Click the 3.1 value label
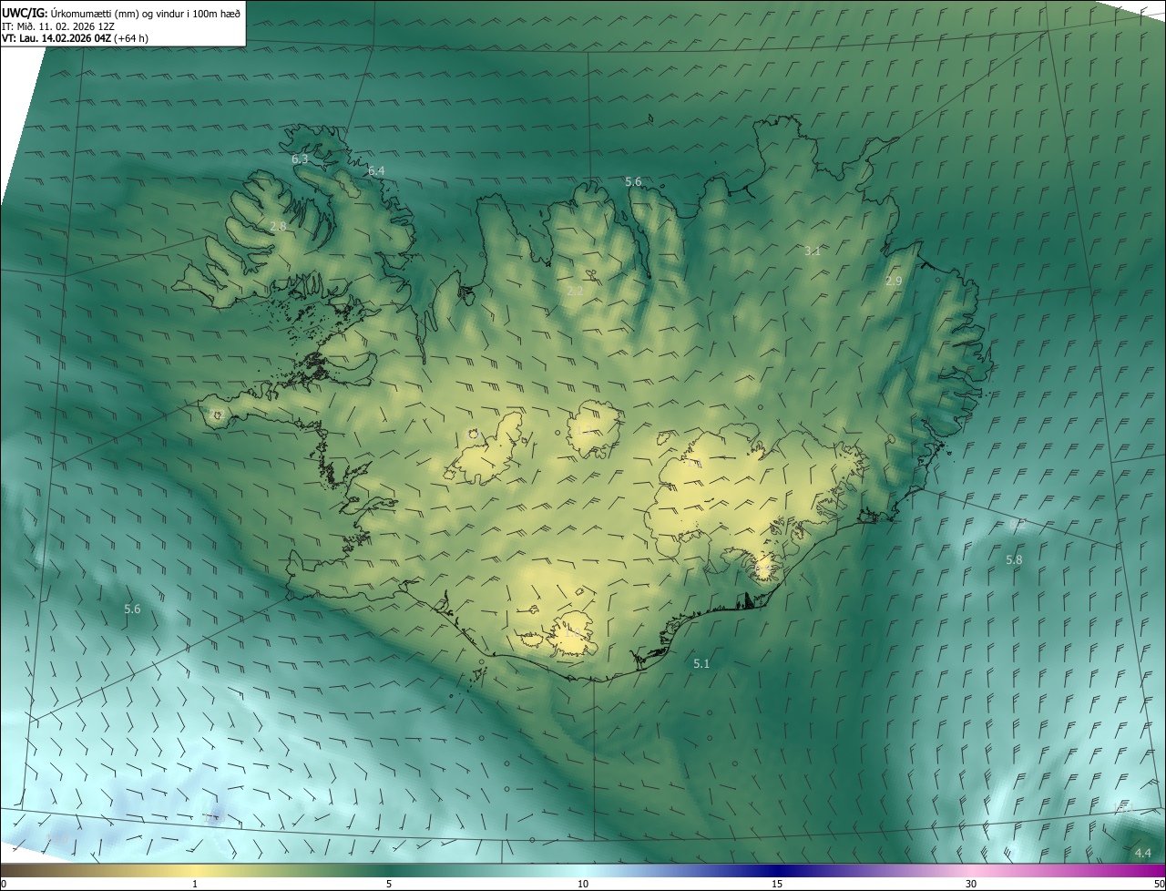 coord(813,251)
